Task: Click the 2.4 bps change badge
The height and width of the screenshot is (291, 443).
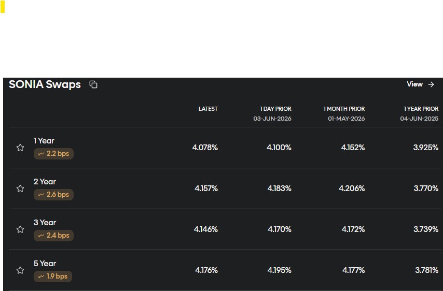Action: pyautogui.click(x=53, y=236)
